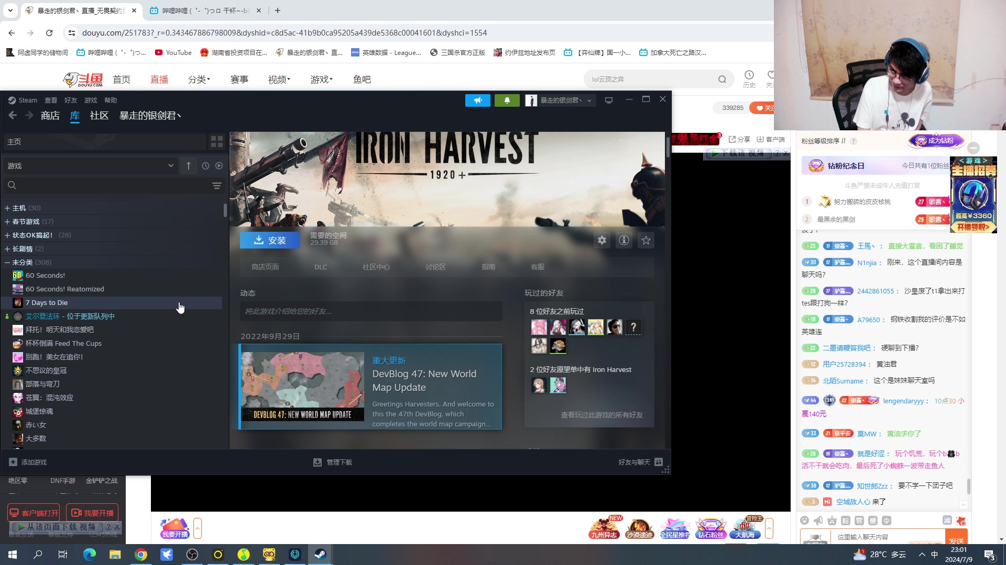Click the Steam announcements megaphone icon
Image resolution: width=1006 pixels, height=565 pixels.
tap(477, 100)
